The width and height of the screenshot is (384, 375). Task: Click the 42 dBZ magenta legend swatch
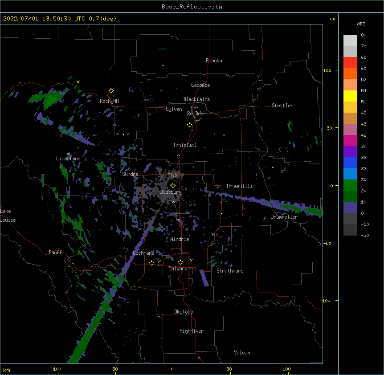[350, 140]
